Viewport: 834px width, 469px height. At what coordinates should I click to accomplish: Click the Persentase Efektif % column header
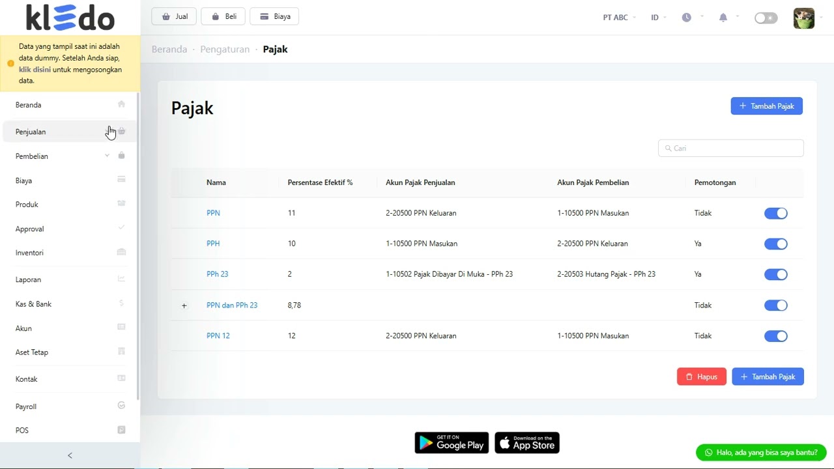tap(320, 182)
